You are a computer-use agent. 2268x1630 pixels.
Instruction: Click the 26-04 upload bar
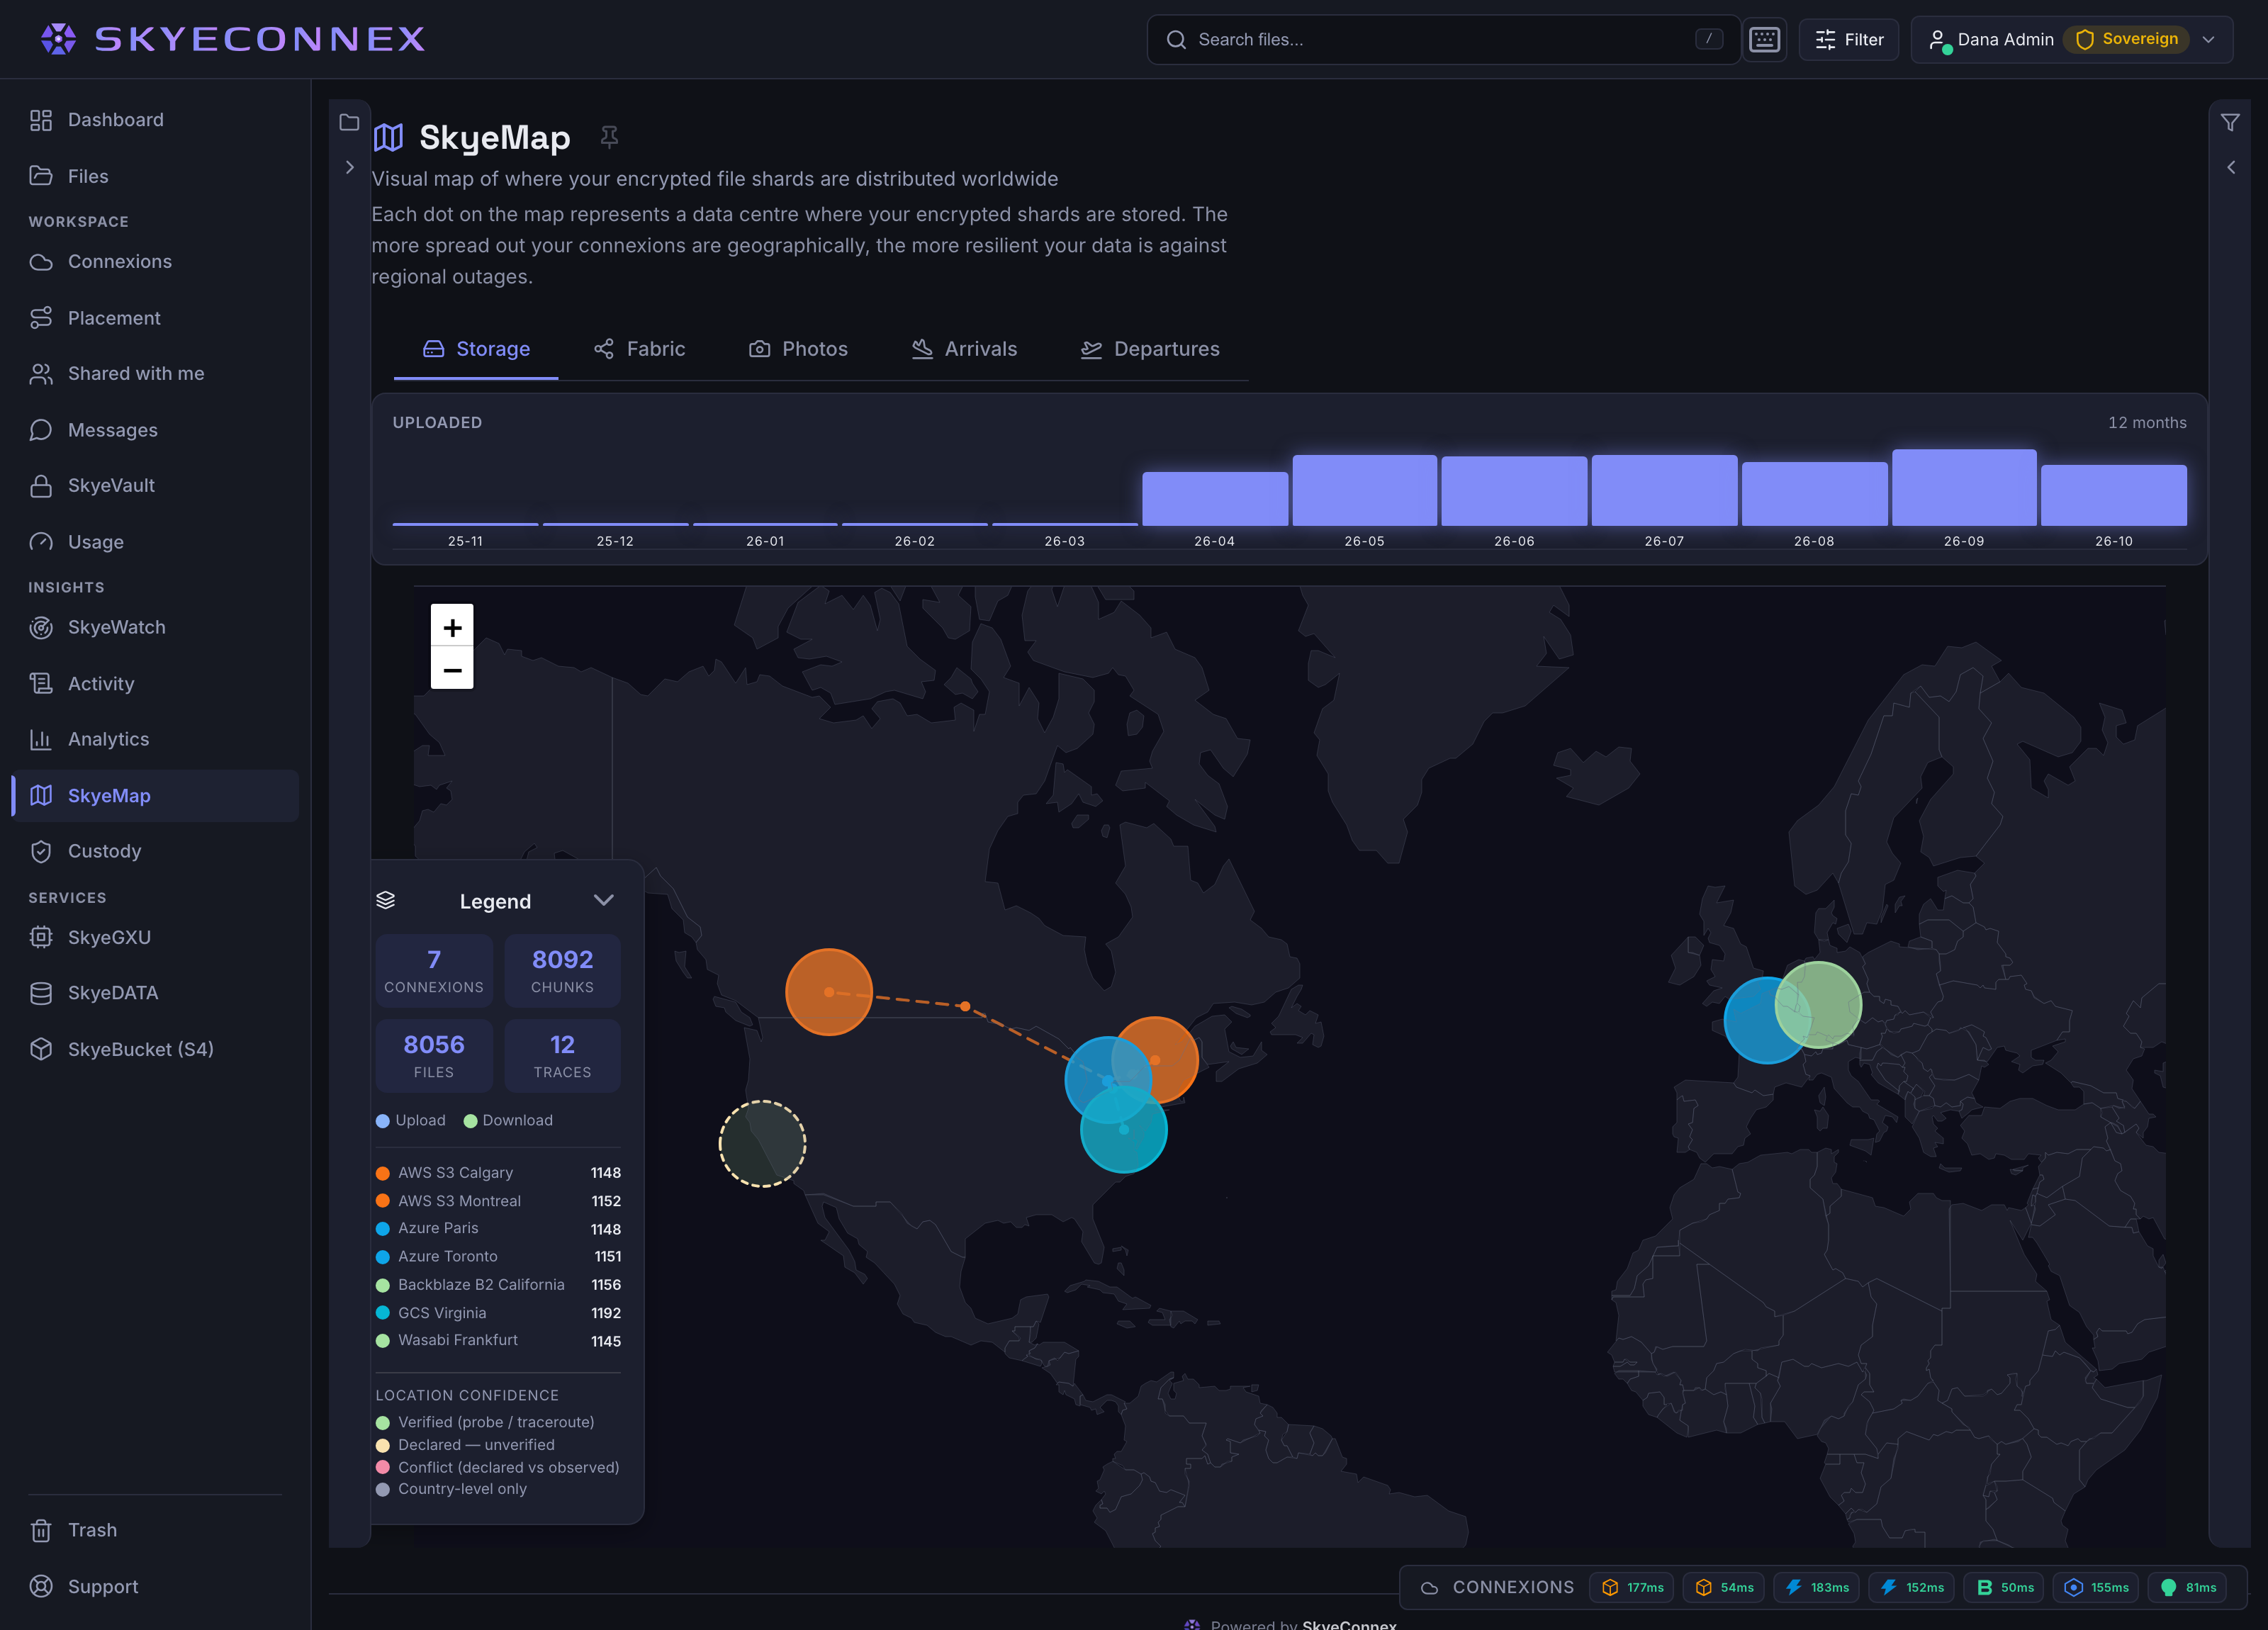pos(1215,499)
